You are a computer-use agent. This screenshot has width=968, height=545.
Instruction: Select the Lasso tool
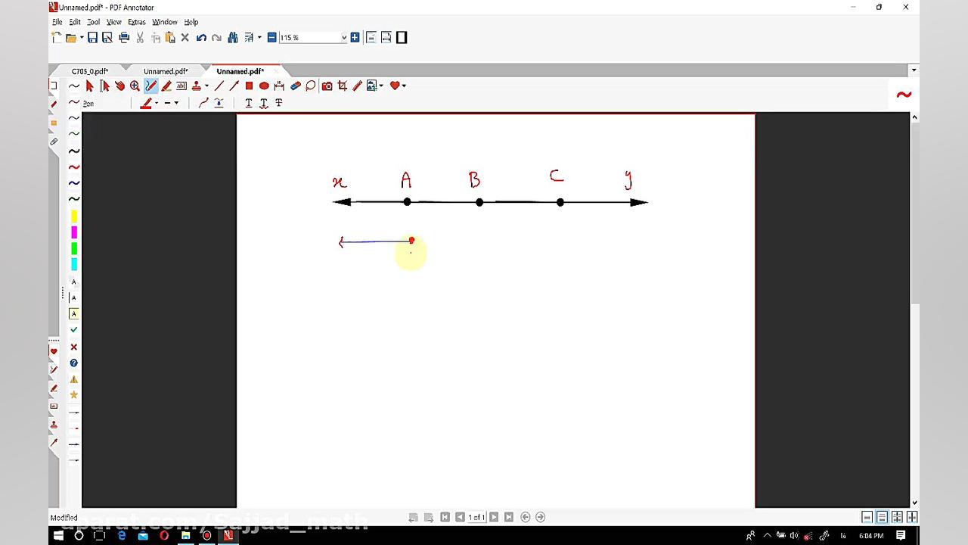310,86
